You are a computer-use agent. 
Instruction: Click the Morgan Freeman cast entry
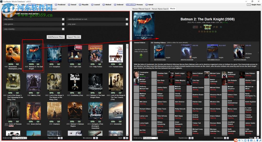click(142, 82)
